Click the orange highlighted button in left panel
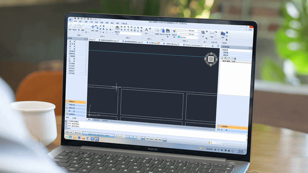Screen dimensions: 308x173 (76, 102)
